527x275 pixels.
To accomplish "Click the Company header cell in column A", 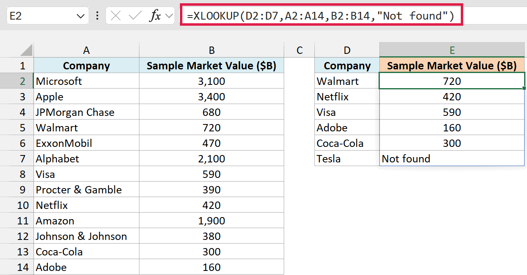I will [86, 66].
